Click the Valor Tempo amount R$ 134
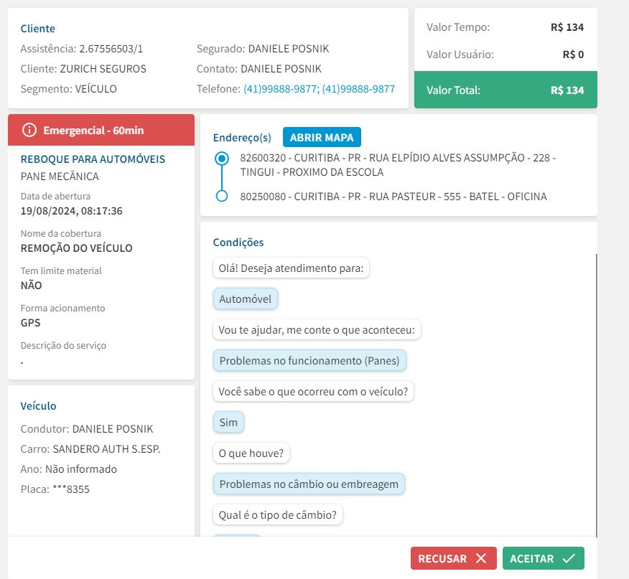 point(567,27)
